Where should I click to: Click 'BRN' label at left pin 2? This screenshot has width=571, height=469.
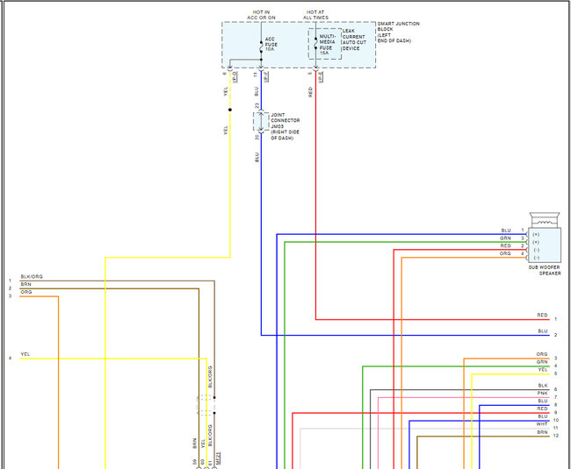point(25,284)
